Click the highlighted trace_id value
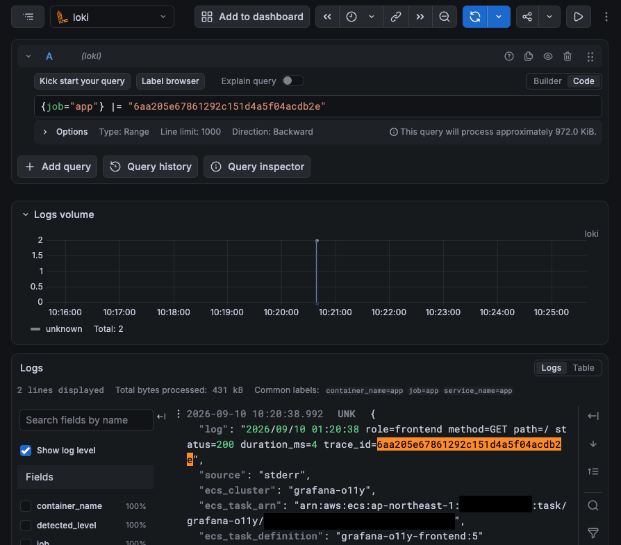This screenshot has height=545, width=621. coord(469,444)
